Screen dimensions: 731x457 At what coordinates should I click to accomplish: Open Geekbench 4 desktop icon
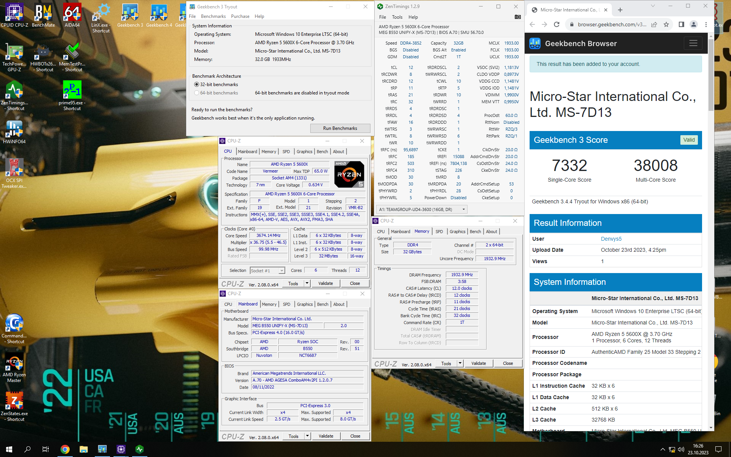point(159,15)
